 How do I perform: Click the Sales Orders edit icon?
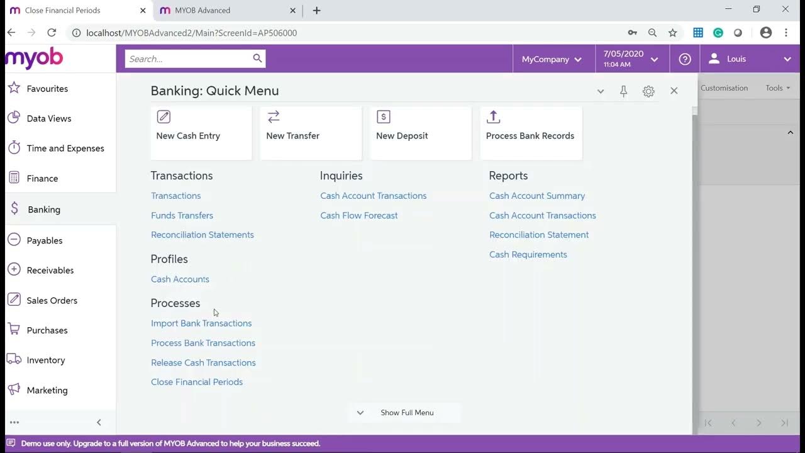14,299
